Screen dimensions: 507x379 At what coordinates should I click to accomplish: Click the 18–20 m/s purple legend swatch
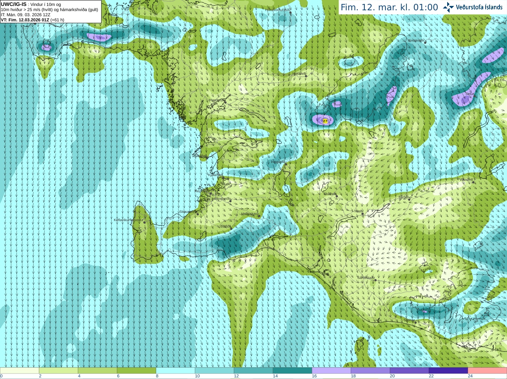(370, 371)
